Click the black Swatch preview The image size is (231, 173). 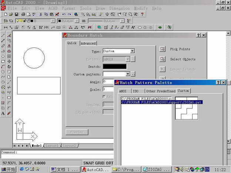(114, 67)
